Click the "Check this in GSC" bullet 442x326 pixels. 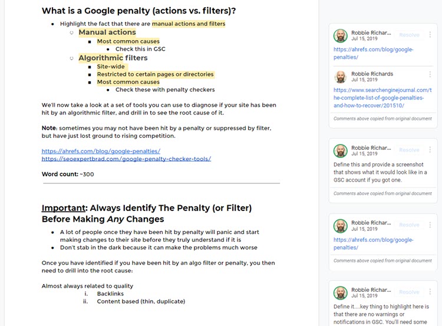coord(140,49)
